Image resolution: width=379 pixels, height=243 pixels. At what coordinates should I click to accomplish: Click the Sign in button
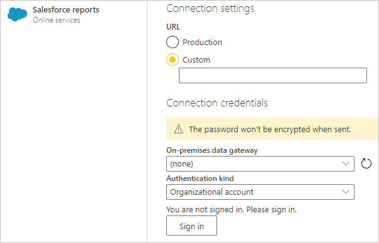pyautogui.click(x=191, y=225)
